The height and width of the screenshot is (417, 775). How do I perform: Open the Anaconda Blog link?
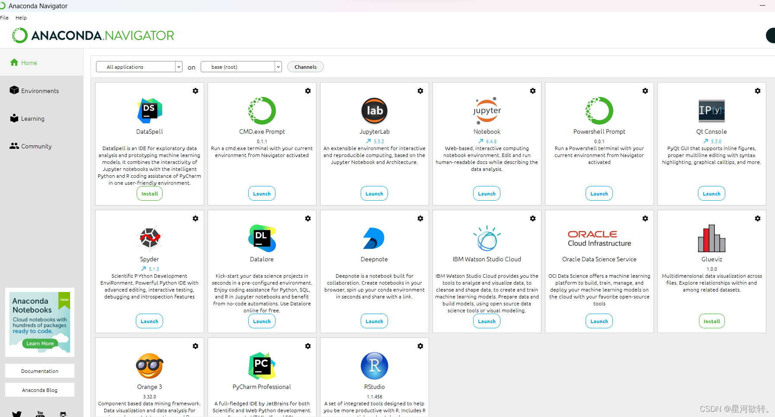[x=40, y=390]
